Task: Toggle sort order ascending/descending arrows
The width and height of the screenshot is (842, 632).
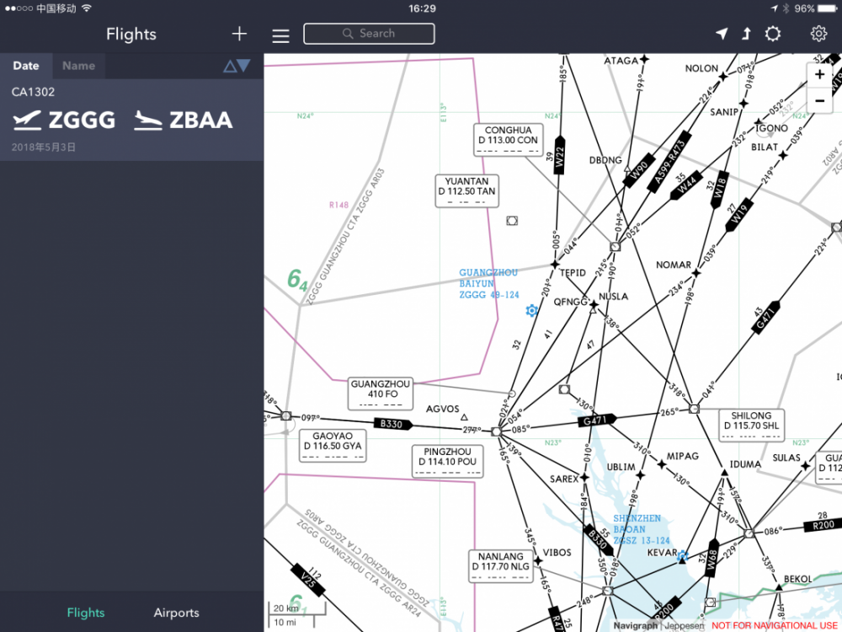Action: 237,66
